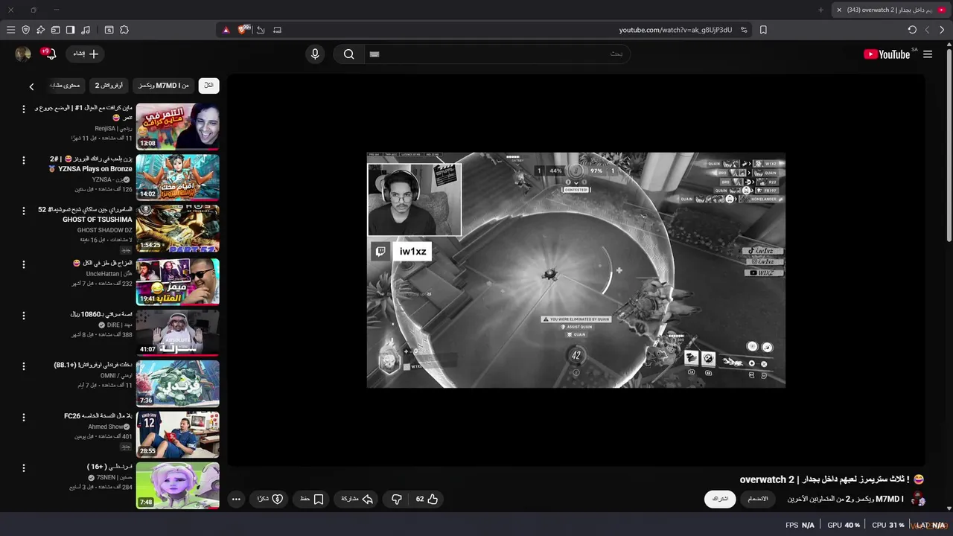Click the triangle rewards icon
The height and width of the screenshot is (536, 953).
[x=226, y=30]
